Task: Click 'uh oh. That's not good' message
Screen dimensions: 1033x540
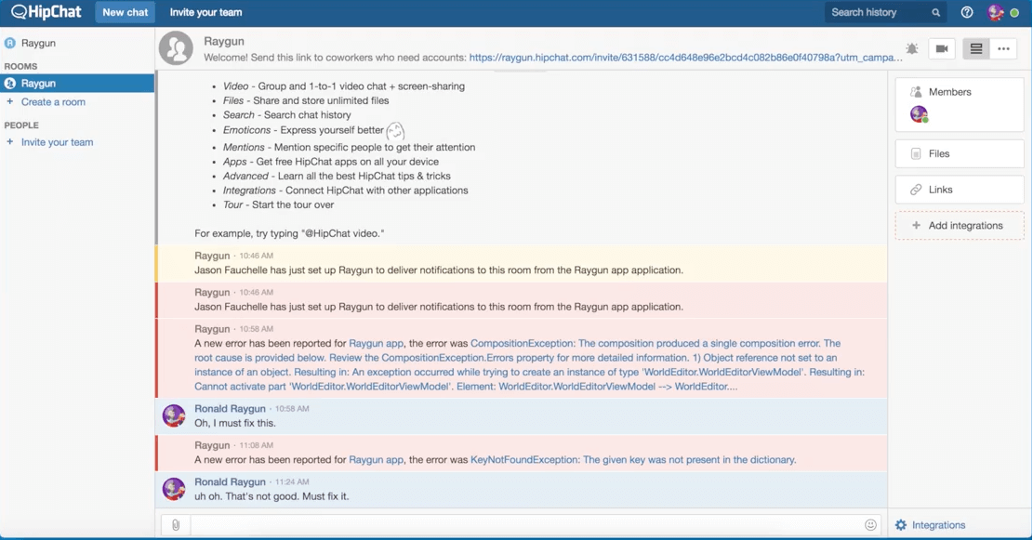Action: pos(271,496)
